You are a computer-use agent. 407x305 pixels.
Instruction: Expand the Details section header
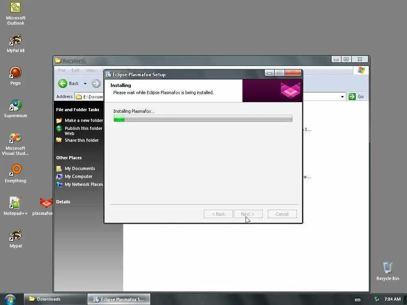[63, 202]
